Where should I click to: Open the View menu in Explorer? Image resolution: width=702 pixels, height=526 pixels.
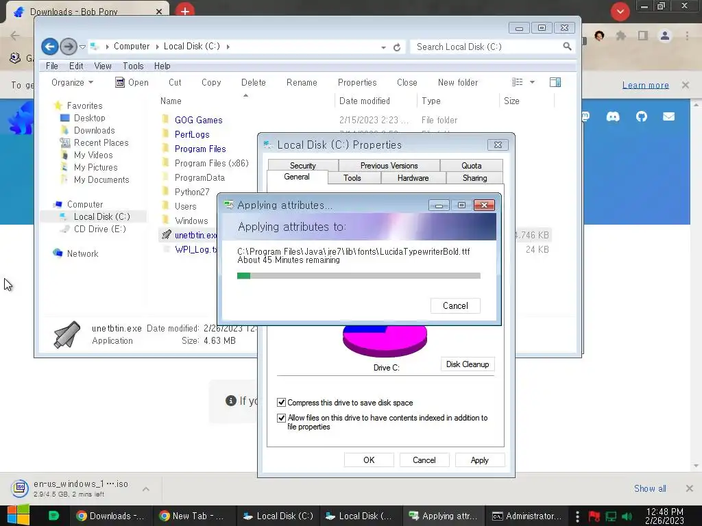pos(103,66)
